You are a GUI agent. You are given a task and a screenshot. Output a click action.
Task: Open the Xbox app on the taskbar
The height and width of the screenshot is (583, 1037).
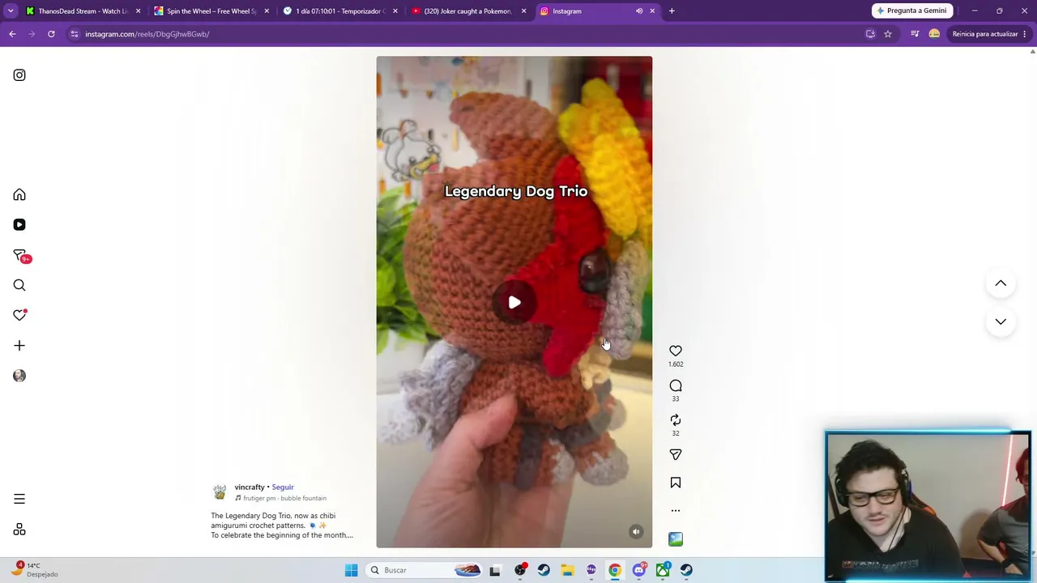(x=663, y=570)
